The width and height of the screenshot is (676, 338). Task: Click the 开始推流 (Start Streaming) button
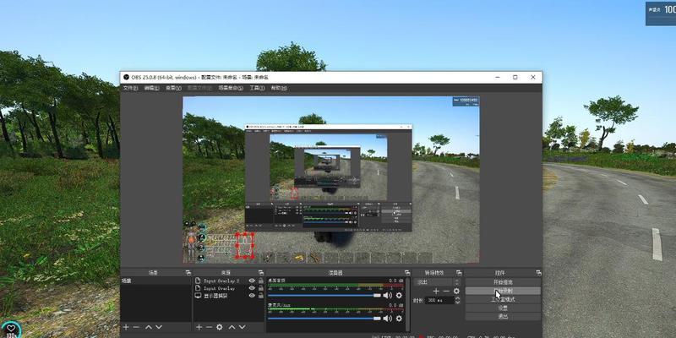pyautogui.click(x=503, y=282)
